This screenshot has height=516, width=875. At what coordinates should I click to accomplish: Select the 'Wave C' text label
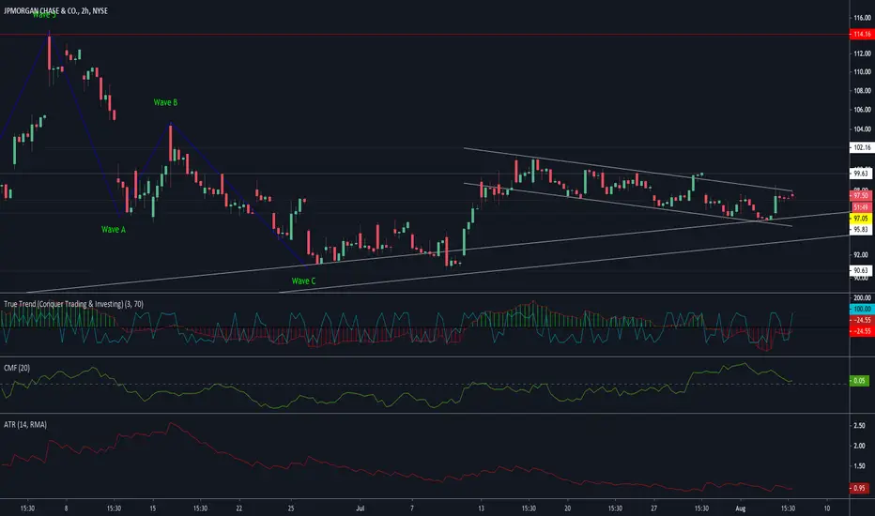[303, 281]
